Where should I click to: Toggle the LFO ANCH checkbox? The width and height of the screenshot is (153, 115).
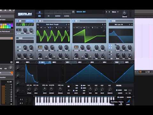[x=82, y=88]
